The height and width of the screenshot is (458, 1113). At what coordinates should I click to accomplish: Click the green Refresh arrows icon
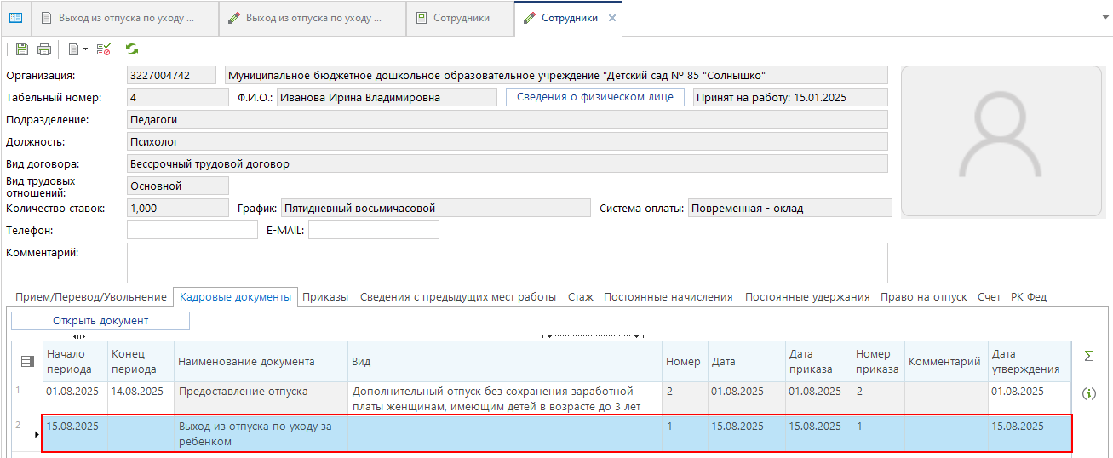point(132,49)
